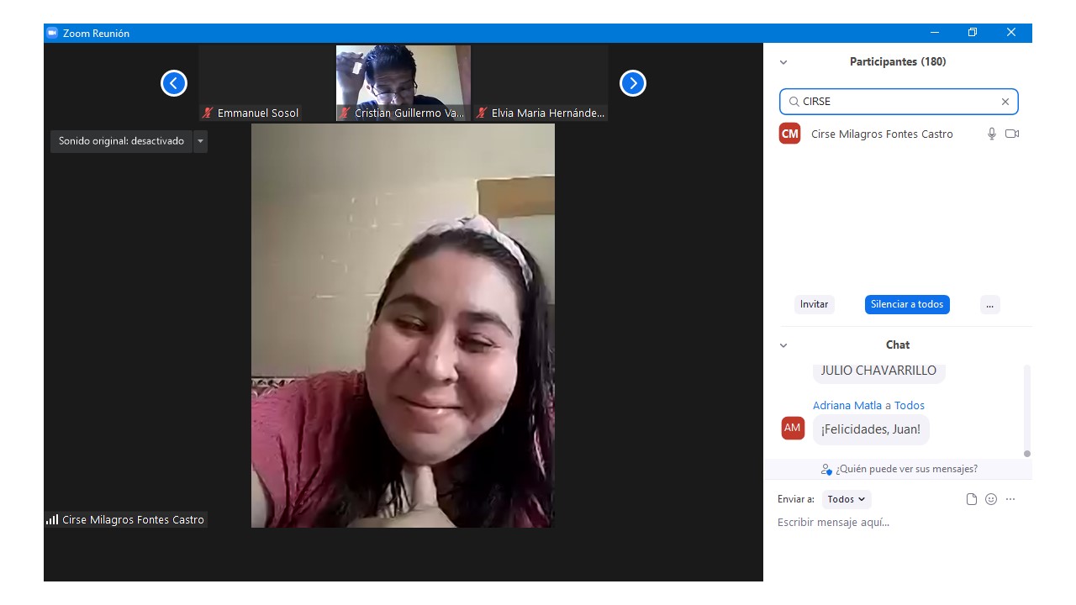Click the ¡Felicidades, Juan! chat message
Viewport: 1076px width, 605px height.
click(x=871, y=429)
